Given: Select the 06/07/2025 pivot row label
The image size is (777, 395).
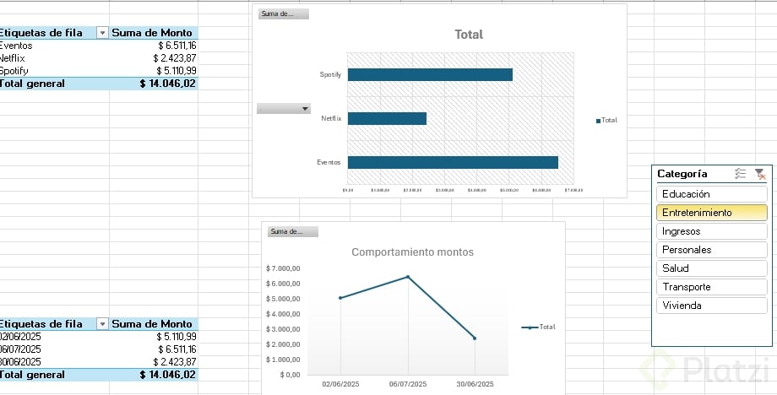Looking at the screenshot, I should [55, 349].
